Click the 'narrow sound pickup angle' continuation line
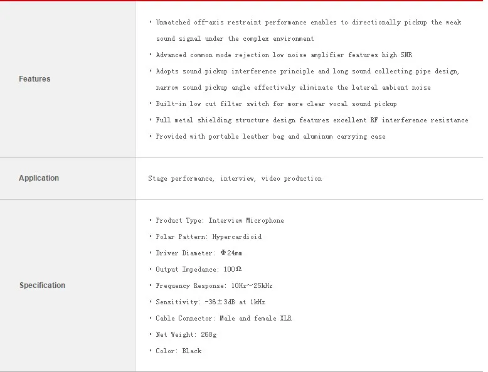488x372 pixels. point(293,88)
